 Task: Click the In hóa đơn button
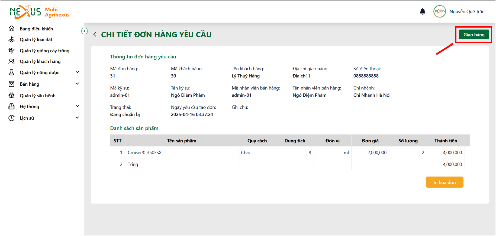point(445,182)
